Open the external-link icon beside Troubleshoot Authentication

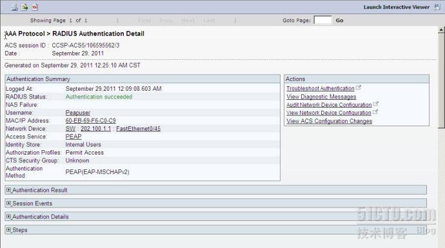pyautogui.click(x=359, y=88)
